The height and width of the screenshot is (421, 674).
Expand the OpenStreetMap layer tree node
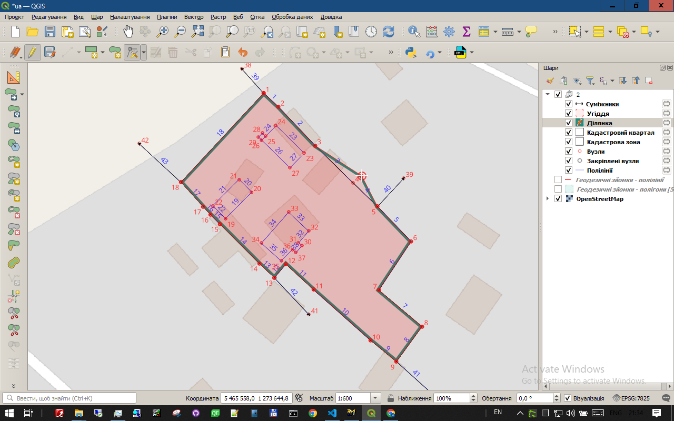pos(548,199)
